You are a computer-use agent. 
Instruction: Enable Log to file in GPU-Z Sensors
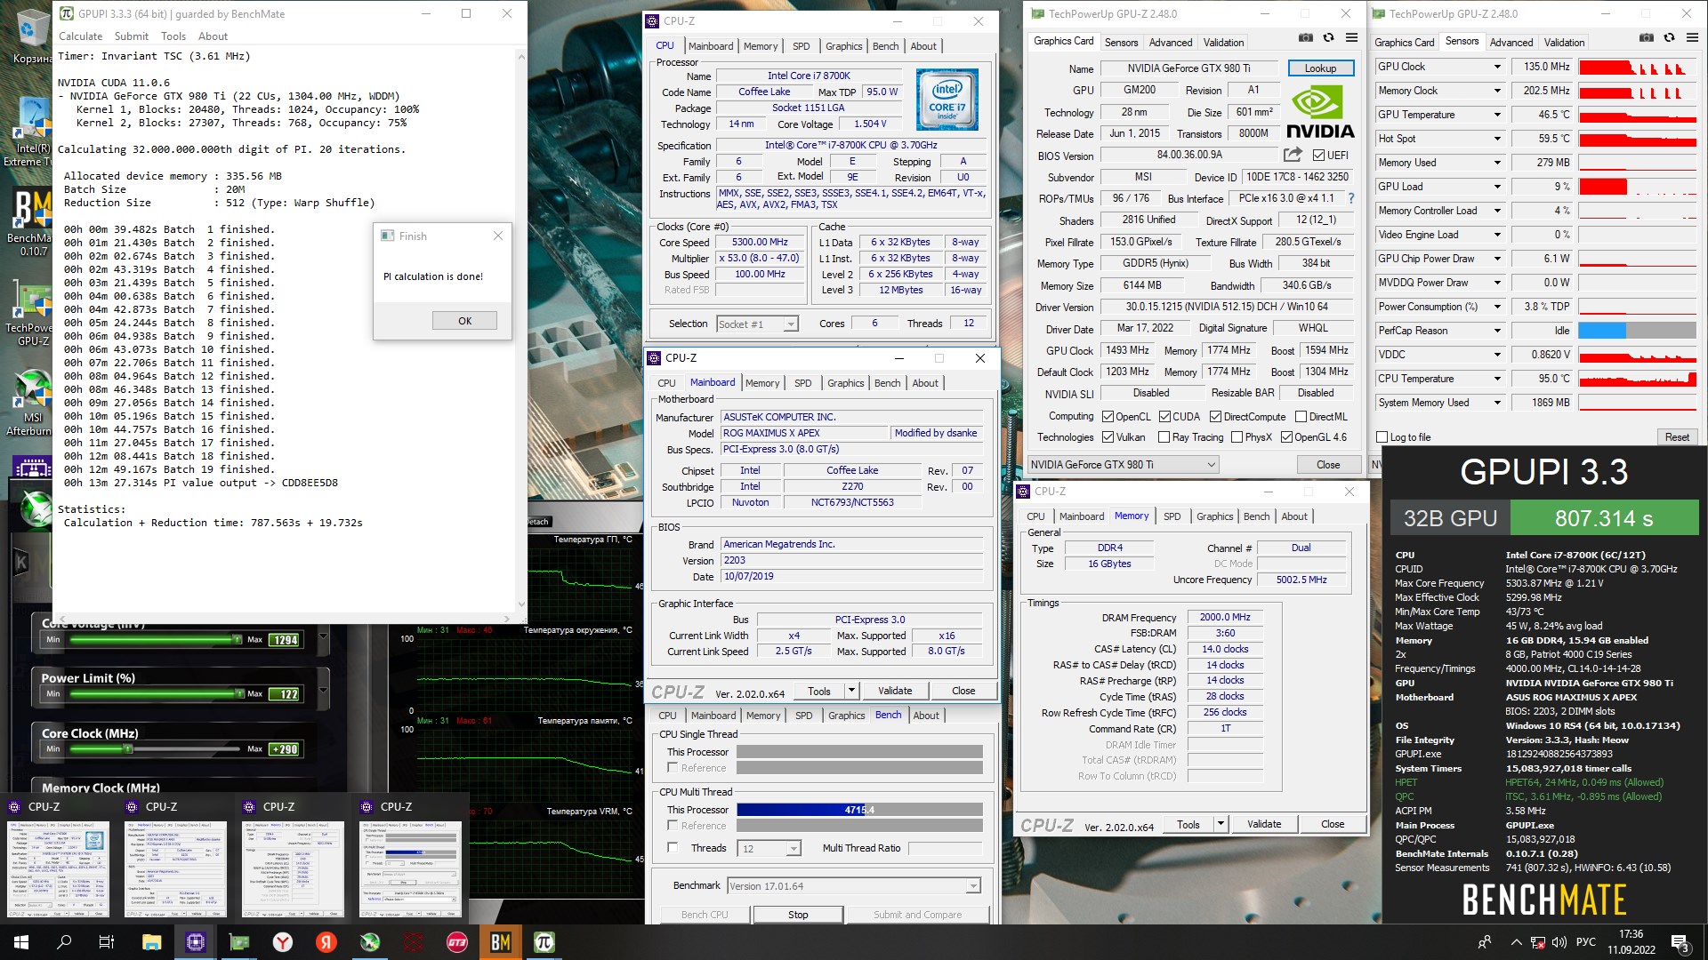(1382, 437)
